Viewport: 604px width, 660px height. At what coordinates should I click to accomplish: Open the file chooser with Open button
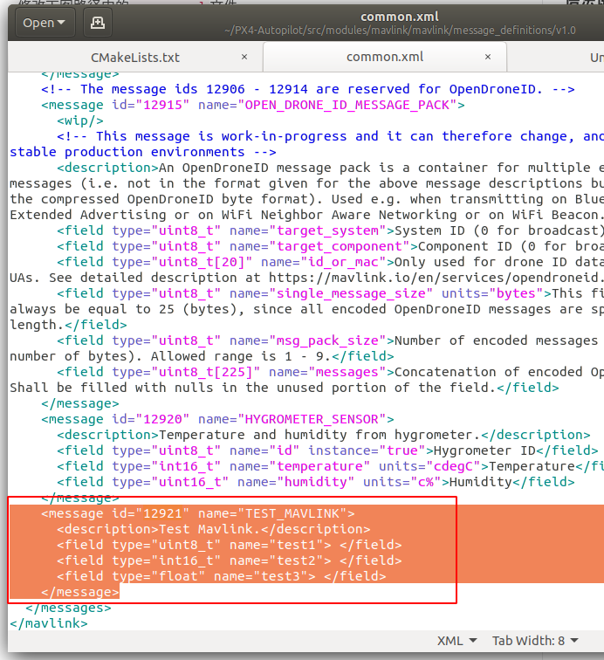pos(45,23)
